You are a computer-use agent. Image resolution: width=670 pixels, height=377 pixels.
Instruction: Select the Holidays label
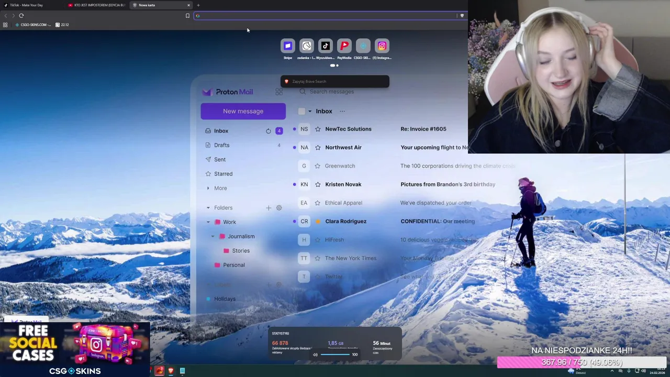tap(225, 299)
